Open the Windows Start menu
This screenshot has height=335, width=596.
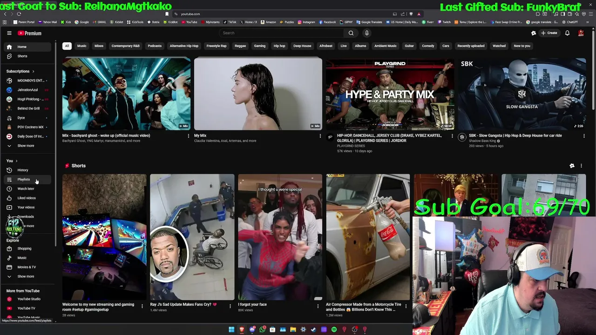(231, 330)
